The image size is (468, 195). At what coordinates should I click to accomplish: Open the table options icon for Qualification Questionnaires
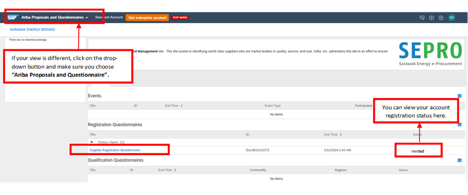(x=459, y=160)
